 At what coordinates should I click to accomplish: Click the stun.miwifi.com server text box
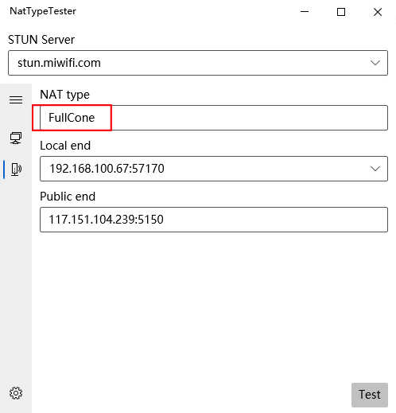(x=198, y=63)
